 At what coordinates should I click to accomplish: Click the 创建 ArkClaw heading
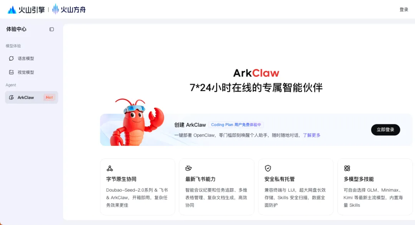point(190,125)
